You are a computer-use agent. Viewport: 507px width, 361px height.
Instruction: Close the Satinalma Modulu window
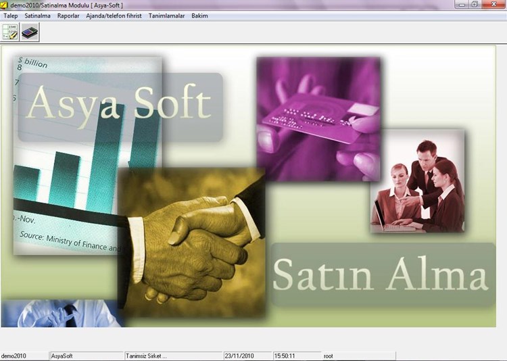point(493,5)
